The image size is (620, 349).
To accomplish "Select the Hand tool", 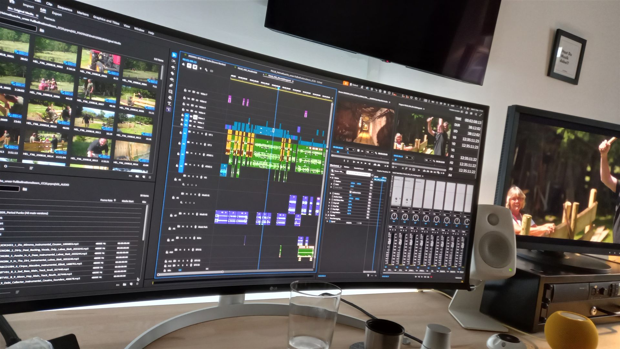I will click(170, 98).
